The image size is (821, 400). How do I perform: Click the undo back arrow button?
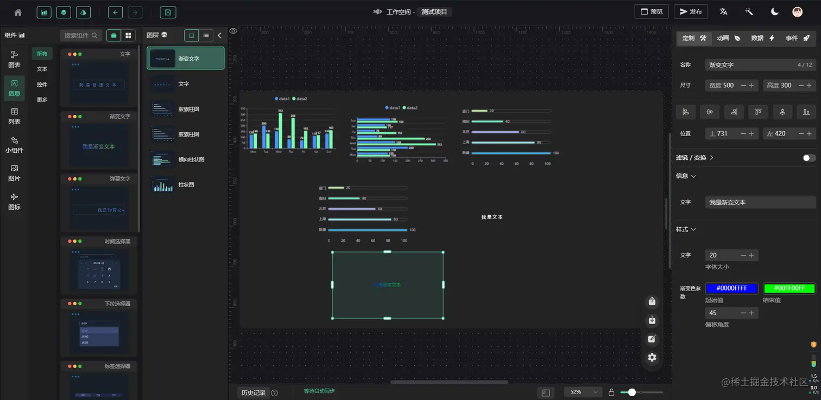click(x=115, y=12)
